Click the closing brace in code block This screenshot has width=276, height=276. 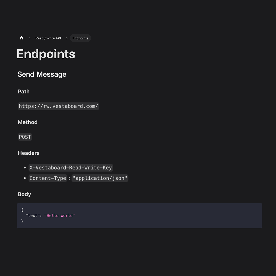[x=22, y=221]
